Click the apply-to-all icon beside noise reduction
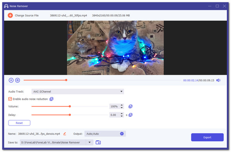The image size is (231, 152). pos(52,99)
